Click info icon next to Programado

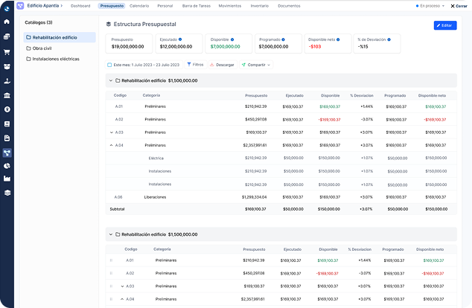[x=281, y=39]
